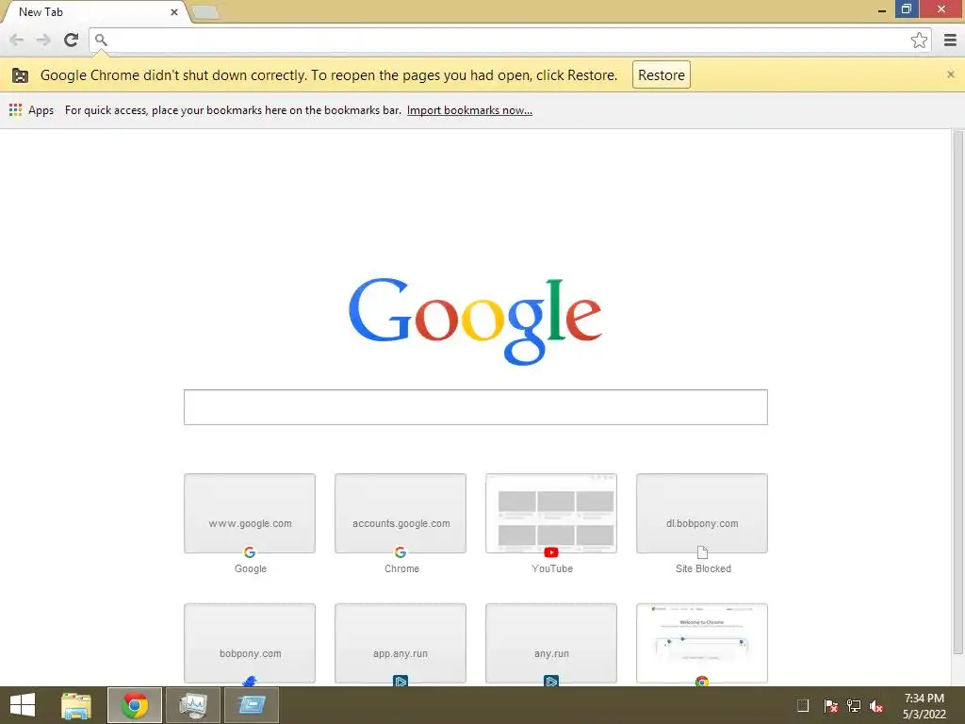Open the Windows Start button
The width and height of the screenshot is (965, 724).
pyautogui.click(x=23, y=705)
